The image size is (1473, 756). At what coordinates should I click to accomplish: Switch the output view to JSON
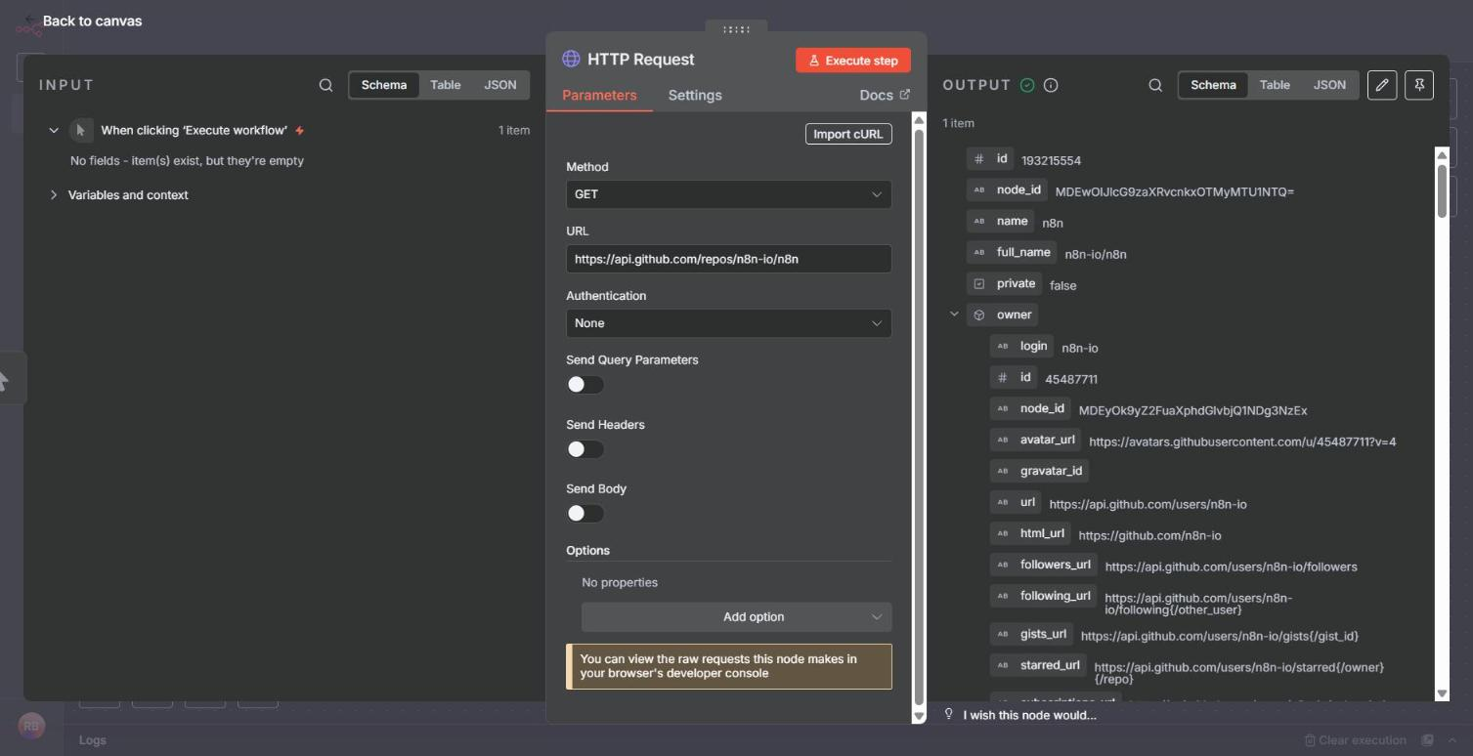point(1329,85)
